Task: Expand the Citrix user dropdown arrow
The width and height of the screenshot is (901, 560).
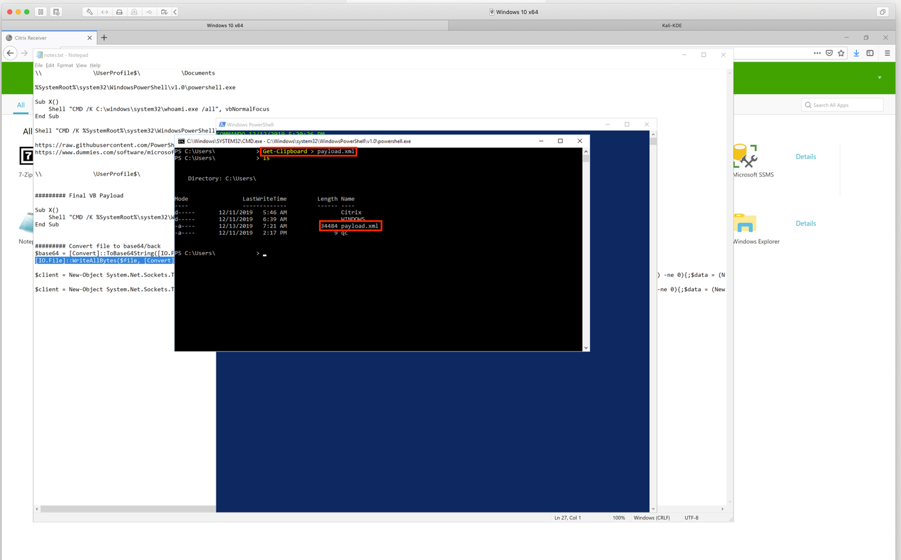Action: (x=880, y=78)
